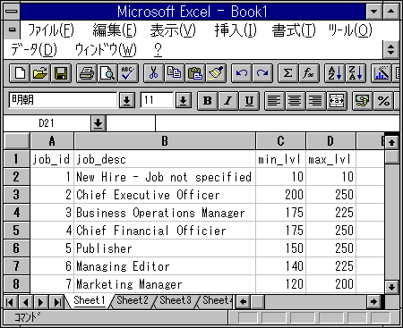Run the ABC spelling check
The width and height of the screenshot is (403, 328).
click(x=128, y=73)
